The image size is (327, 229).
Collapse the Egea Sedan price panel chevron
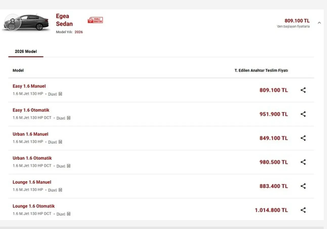pyautogui.click(x=319, y=23)
